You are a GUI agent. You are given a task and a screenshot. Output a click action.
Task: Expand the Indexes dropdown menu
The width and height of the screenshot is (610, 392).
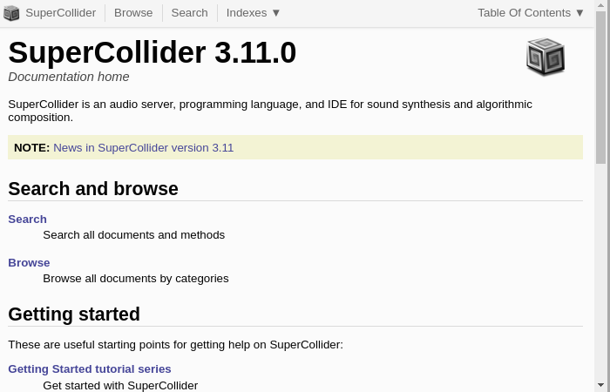pyautogui.click(x=253, y=13)
